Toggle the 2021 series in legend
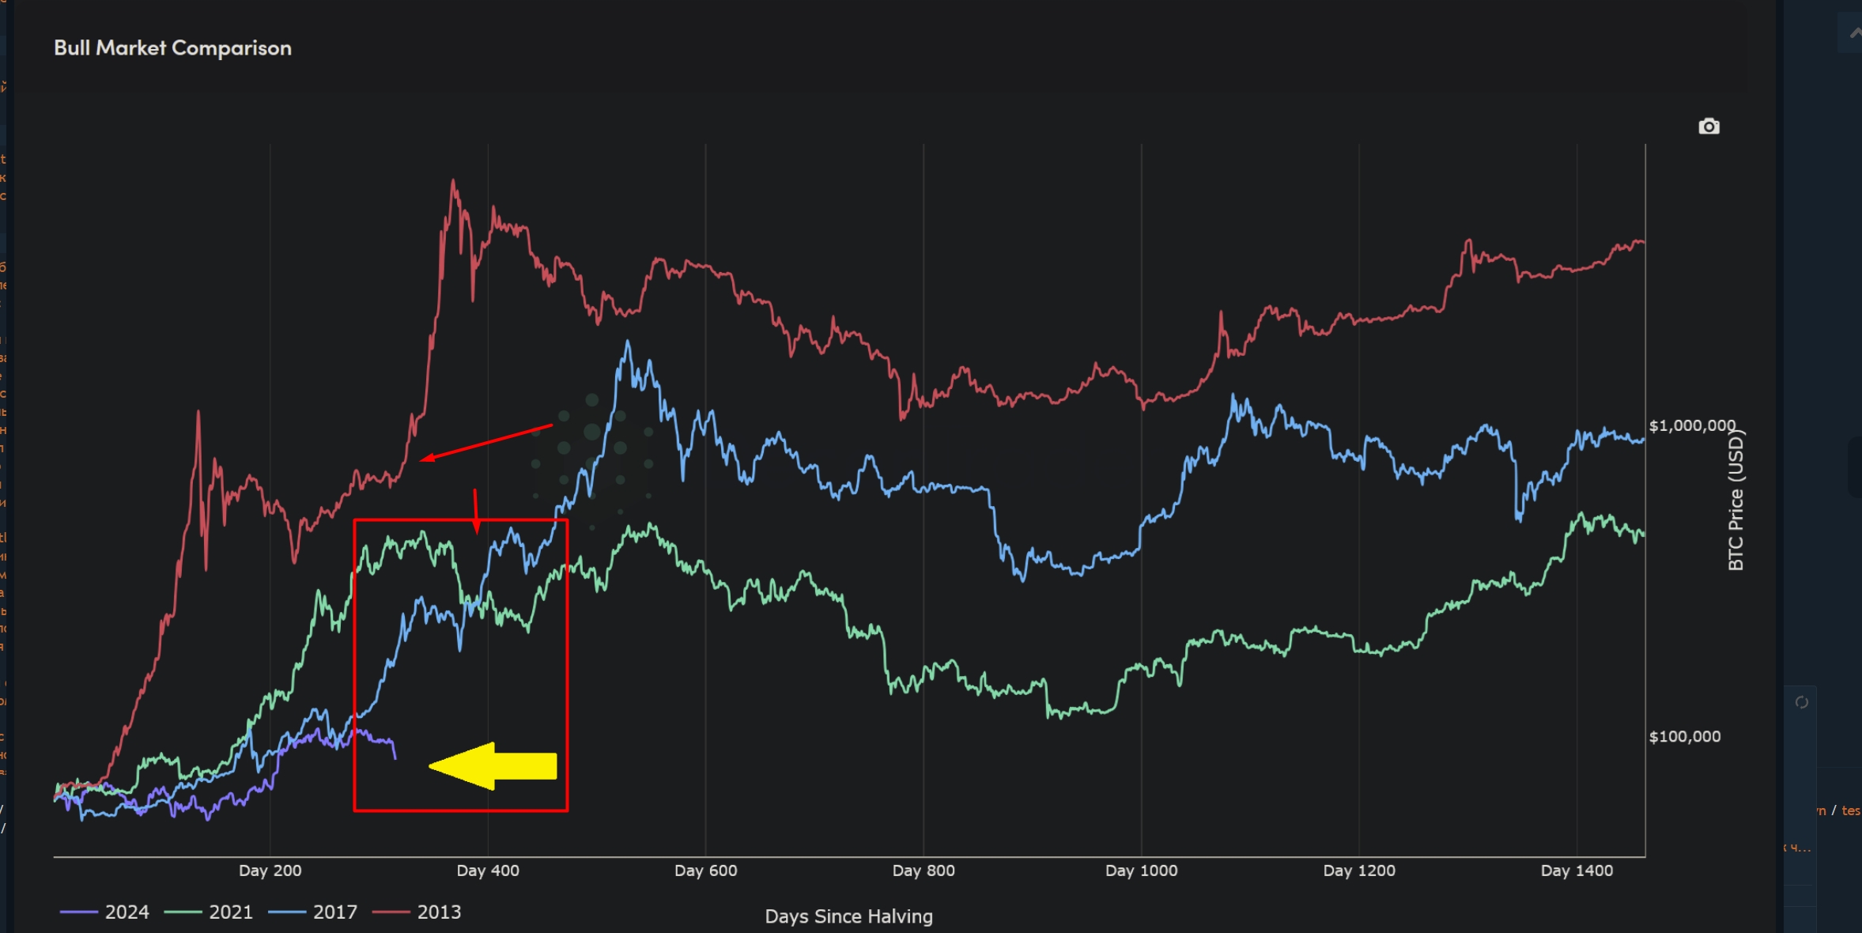1862x933 pixels. point(230,912)
